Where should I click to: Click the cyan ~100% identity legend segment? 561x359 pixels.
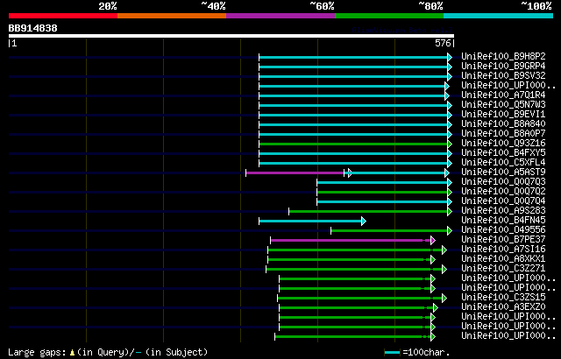[x=498, y=16]
